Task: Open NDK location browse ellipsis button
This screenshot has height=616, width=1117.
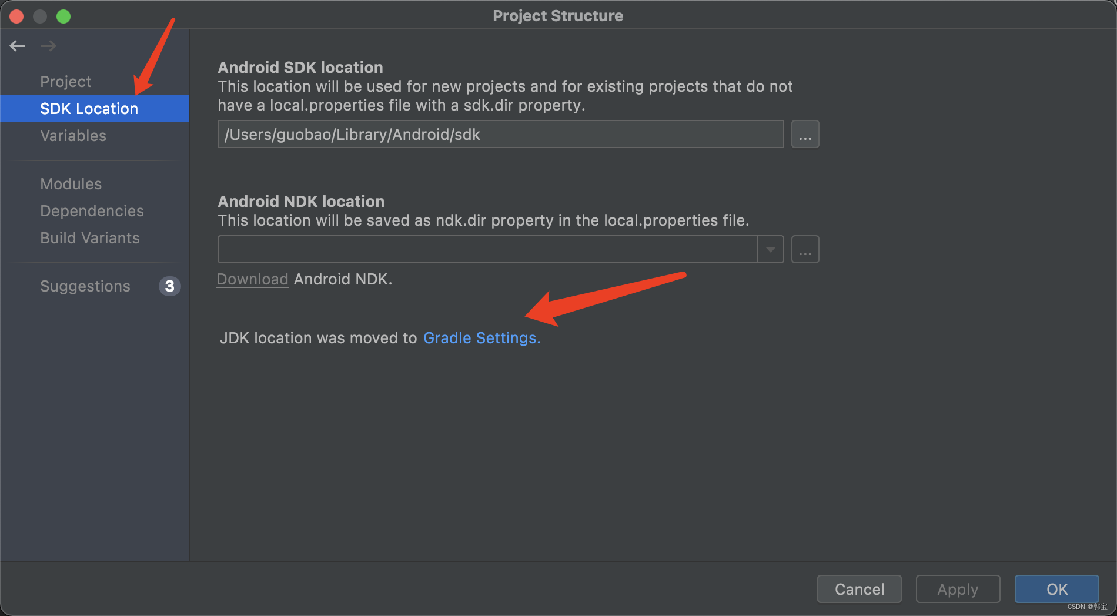Action: [x=805, y=249]
